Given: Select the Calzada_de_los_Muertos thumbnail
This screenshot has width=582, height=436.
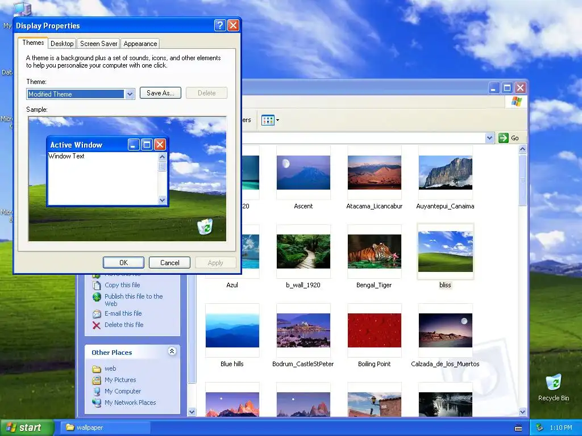Looking at the screenshot, I should coord(446,330).
